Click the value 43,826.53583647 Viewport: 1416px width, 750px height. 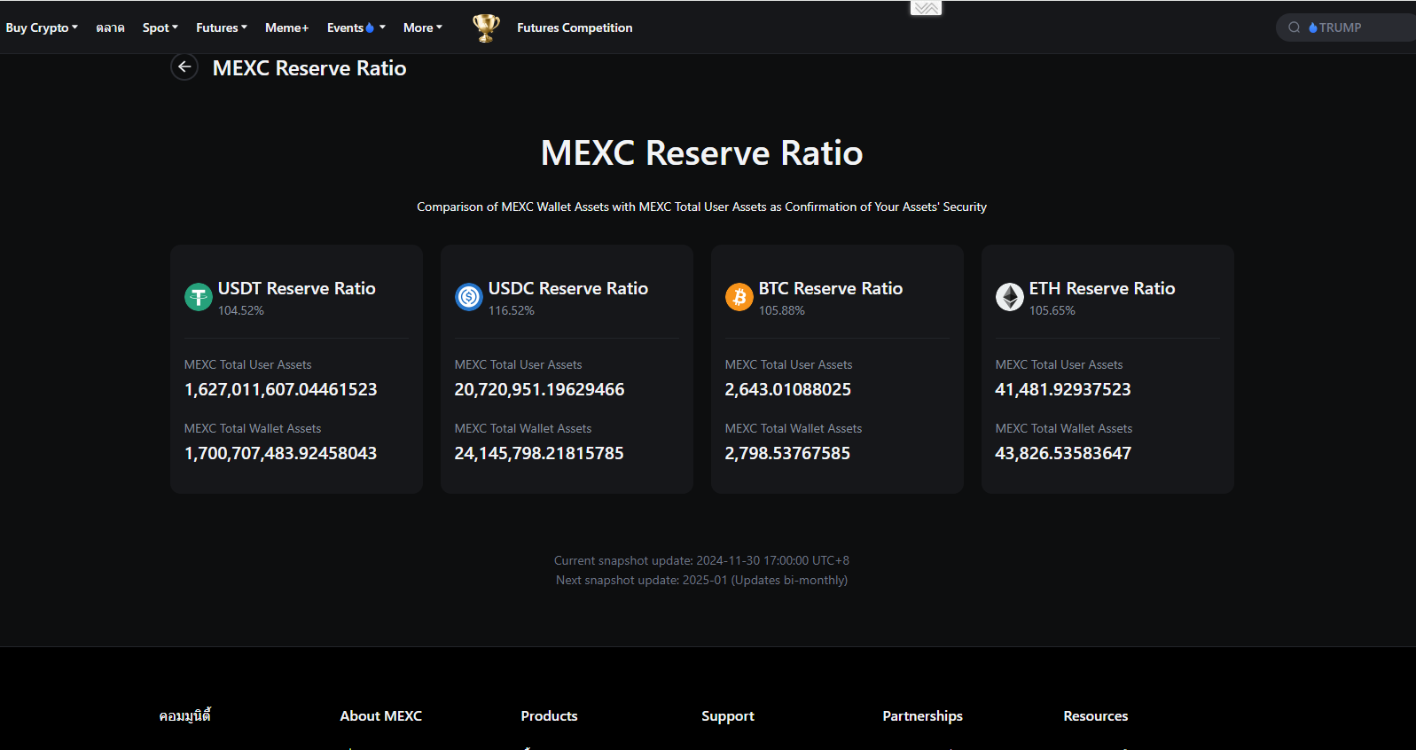1063,453
